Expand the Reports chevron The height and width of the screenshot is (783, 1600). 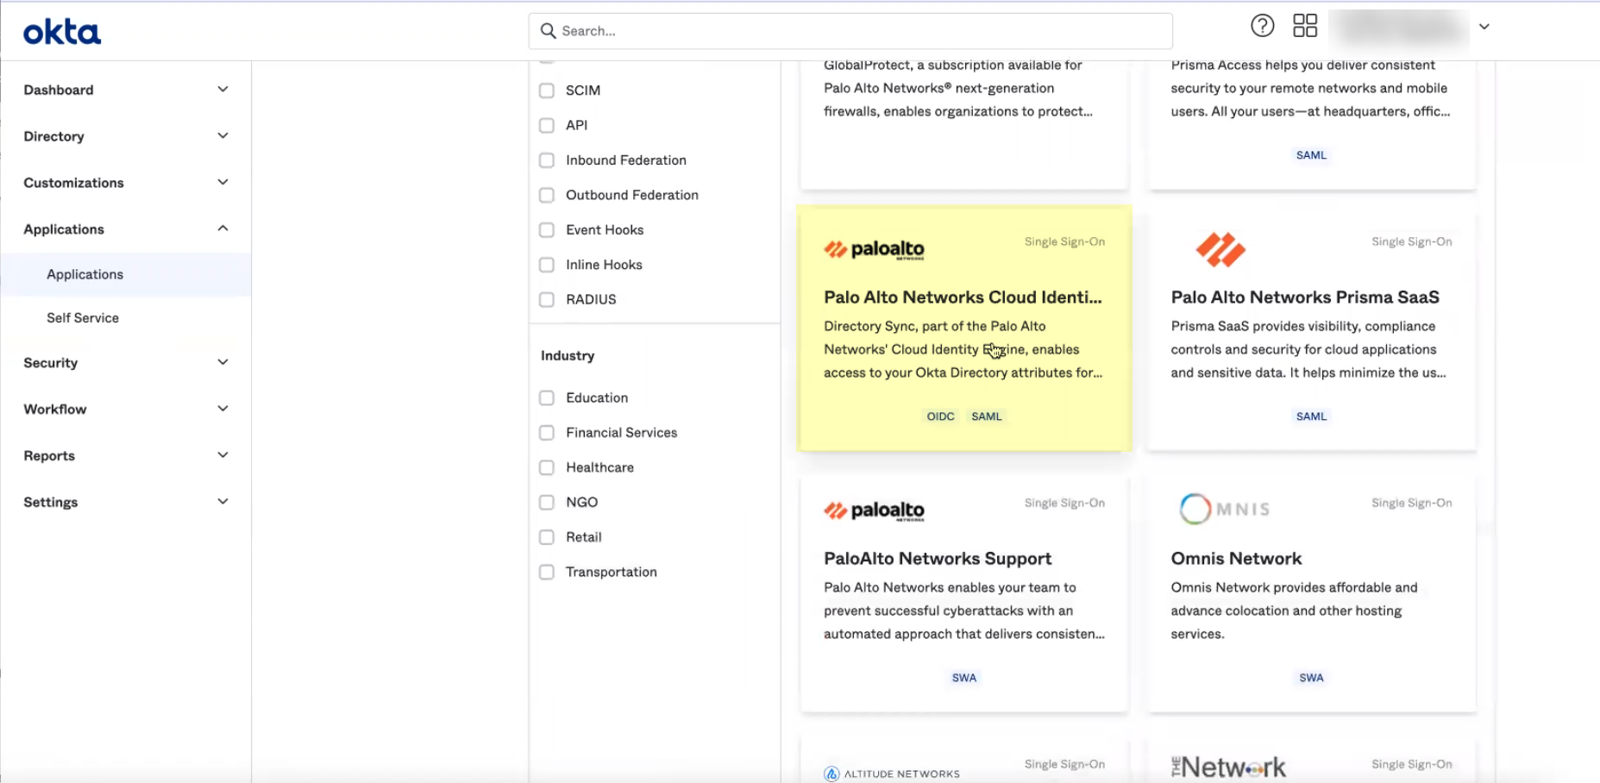coord(223,455)
